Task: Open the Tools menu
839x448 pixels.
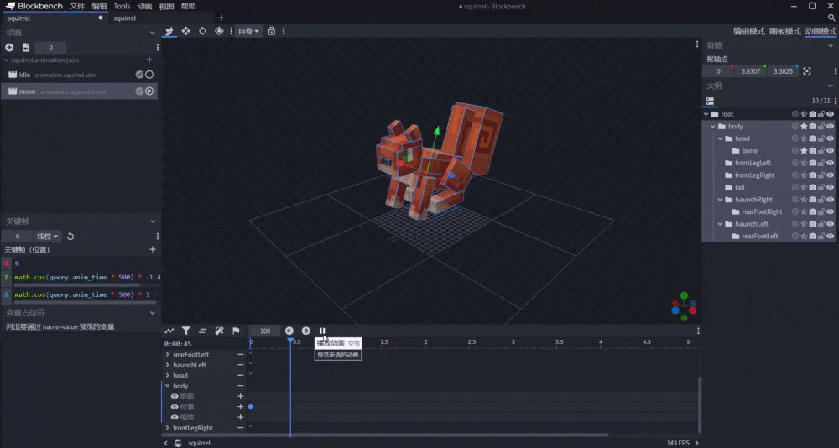Action: tap(122, 6)
